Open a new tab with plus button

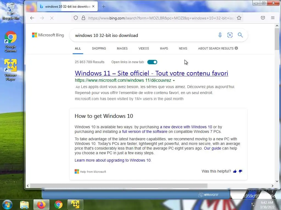tap(103, 7)
